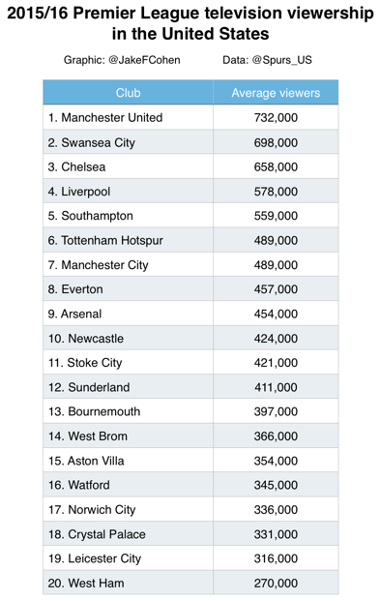Click the Bournemouth club cell
The height and width of the screenshot is (601, 380).
128,411
